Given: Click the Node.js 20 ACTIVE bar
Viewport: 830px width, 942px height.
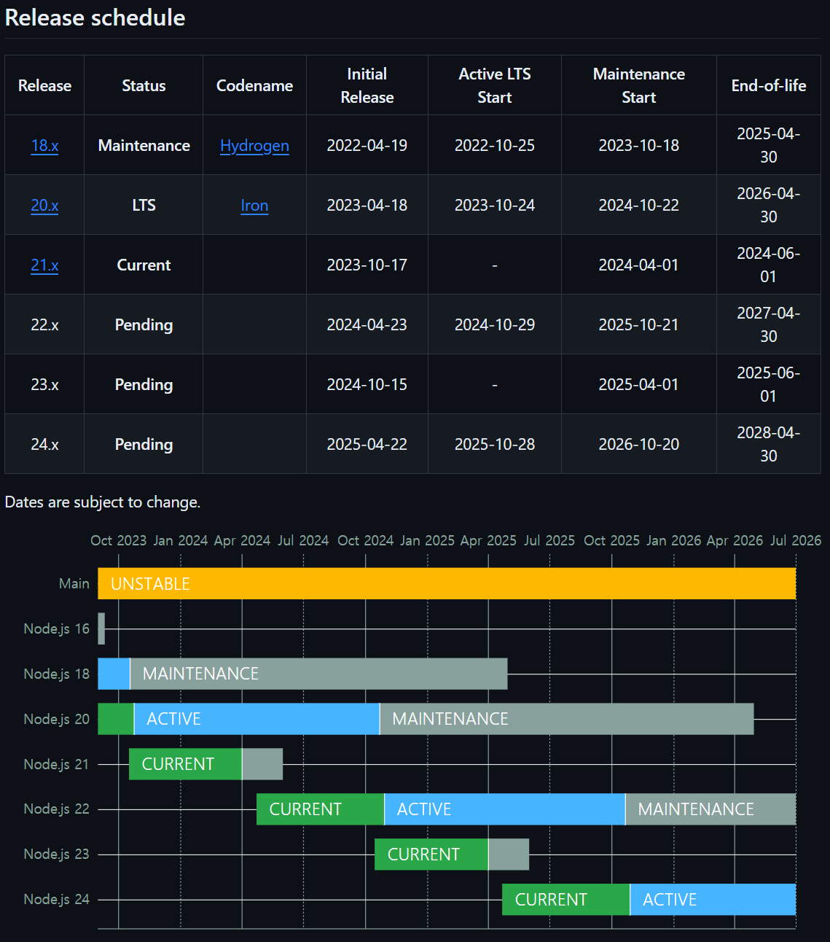Looking at the screenshot, I should tap(257, 719).
